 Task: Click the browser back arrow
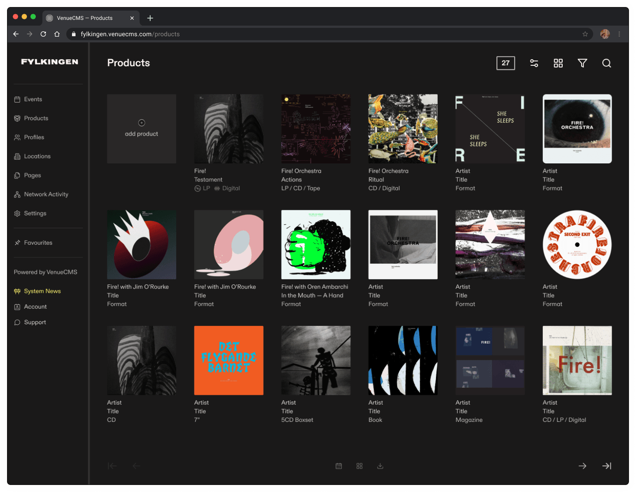click(x=16, y=34)
